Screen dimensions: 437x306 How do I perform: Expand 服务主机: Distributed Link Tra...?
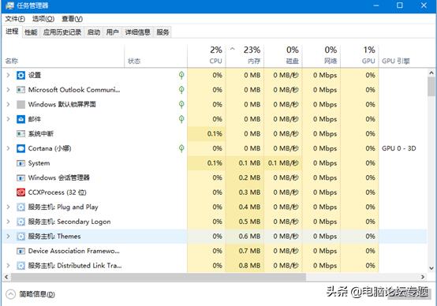pyautogui.click(x=8, y=266)
